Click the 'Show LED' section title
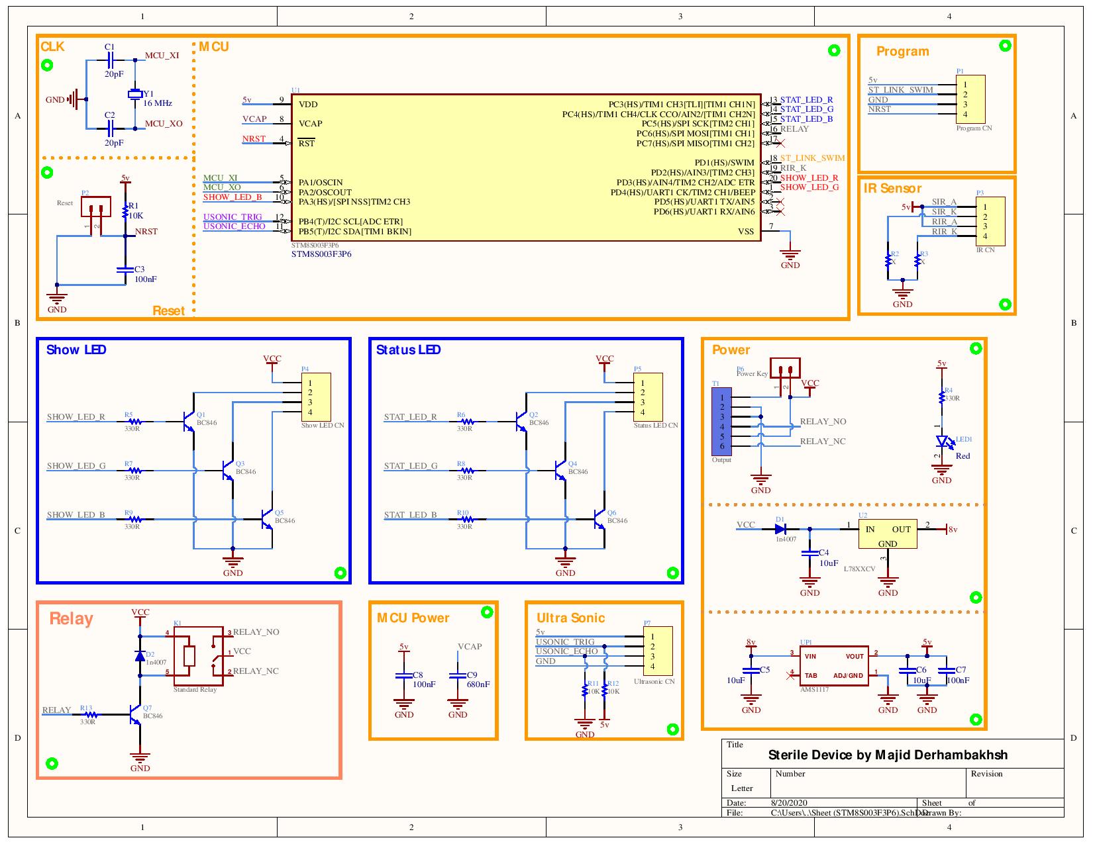Screen dimensions: 1093x844 pos(76,350)
